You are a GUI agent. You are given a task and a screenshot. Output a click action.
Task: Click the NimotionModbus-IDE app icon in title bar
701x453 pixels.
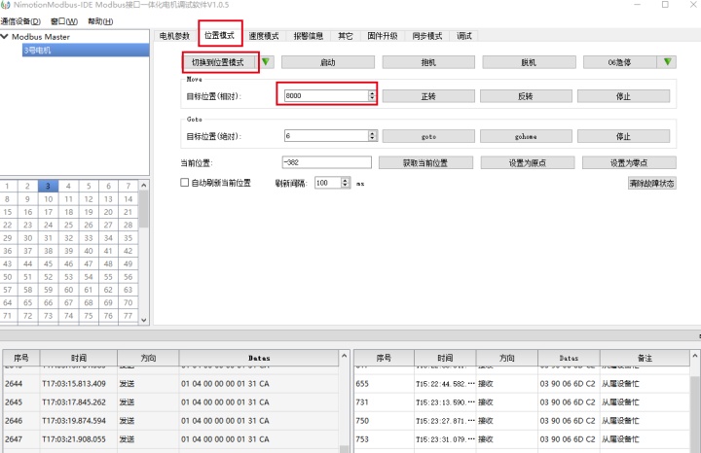click(6, 6)
